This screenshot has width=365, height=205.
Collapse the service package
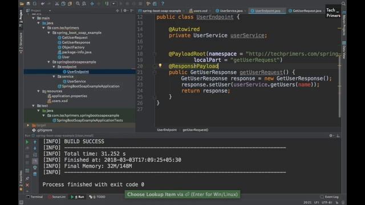[x=54, y=76]
